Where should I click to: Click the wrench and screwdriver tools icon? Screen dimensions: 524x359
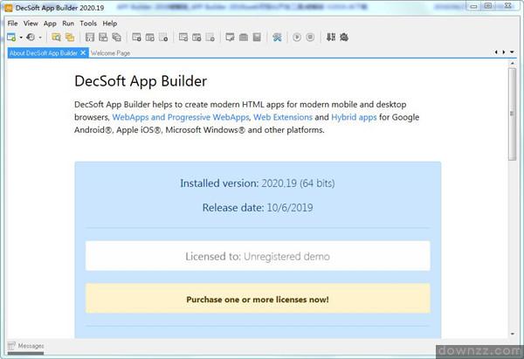point(277,38)
